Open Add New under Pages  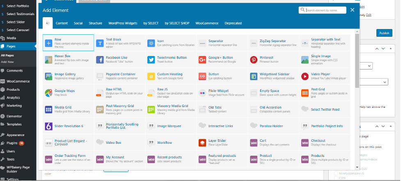[7, 62]
